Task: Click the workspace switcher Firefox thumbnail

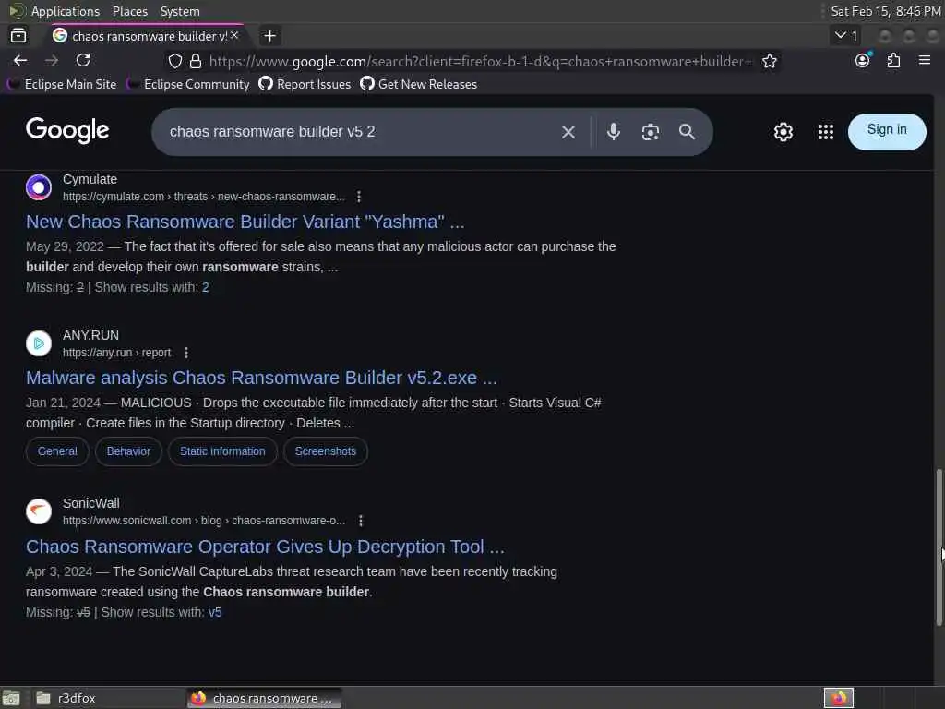Action: point(838,698)
